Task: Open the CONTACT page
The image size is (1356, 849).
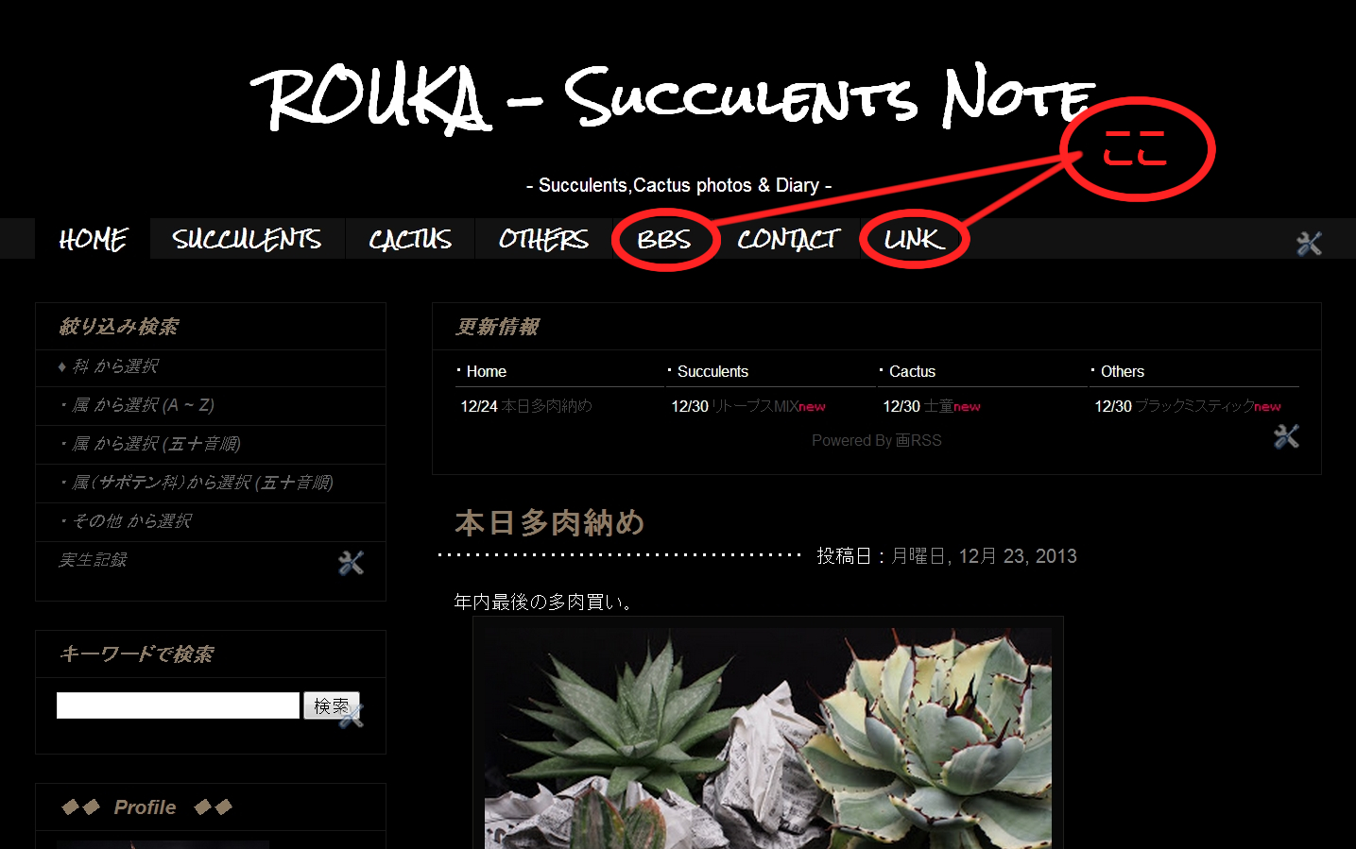Action: 788,239
